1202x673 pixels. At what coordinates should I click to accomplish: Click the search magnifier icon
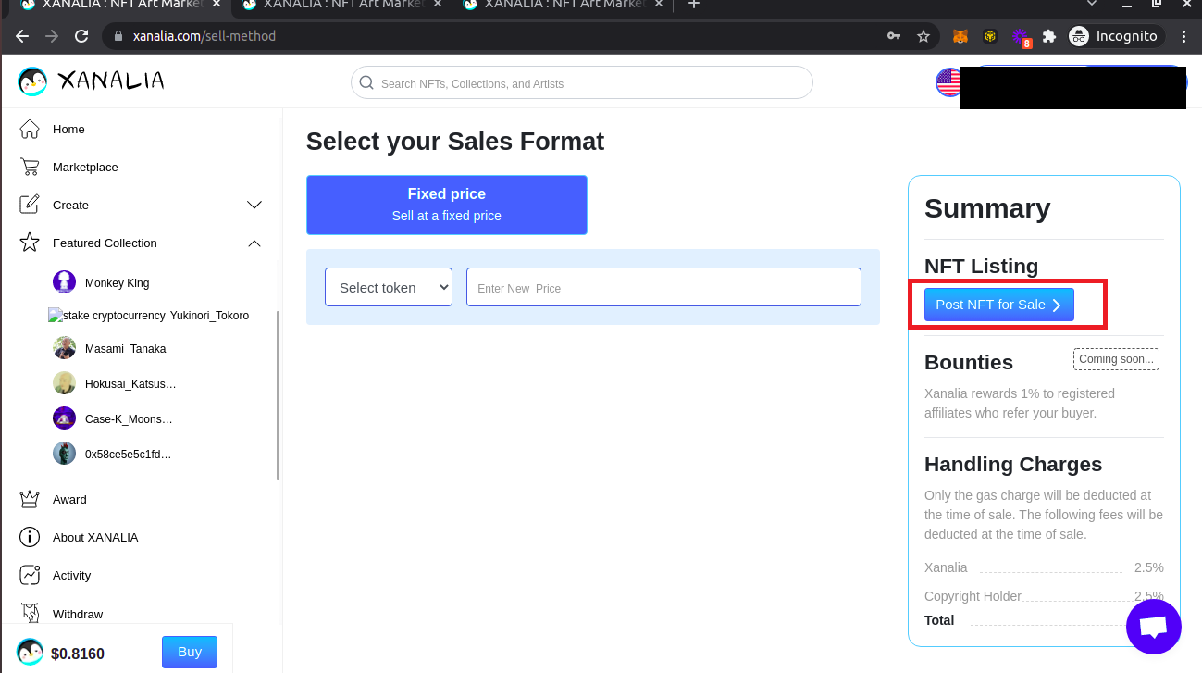coord(366,82)
